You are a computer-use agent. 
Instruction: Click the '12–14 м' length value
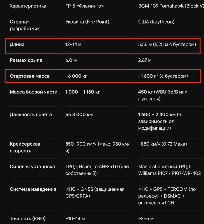click(73, 45)
